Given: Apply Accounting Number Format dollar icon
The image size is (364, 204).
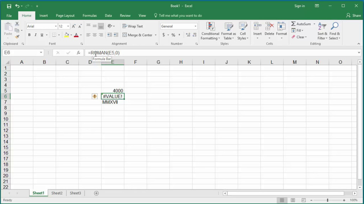Looking at the screenshot, I should [164, 35].
